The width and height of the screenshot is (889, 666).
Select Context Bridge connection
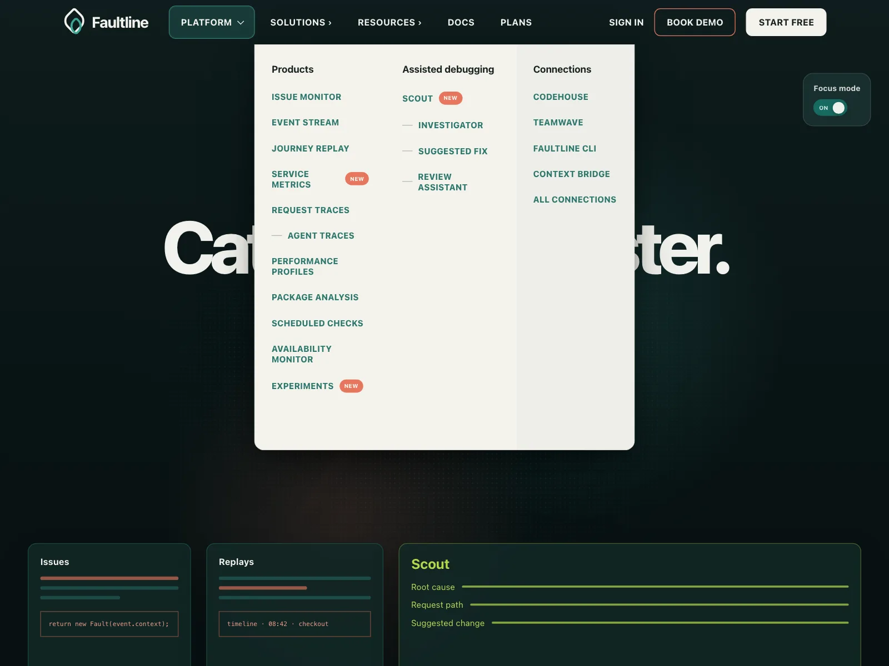click(571, 174)
